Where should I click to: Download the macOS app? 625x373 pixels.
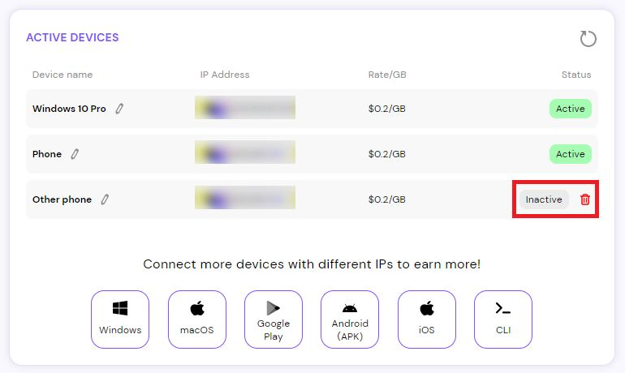click(197, 319)
